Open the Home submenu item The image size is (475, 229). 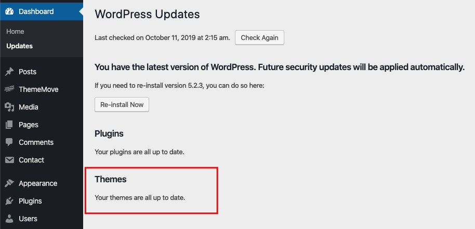pyautogui.click(x=16, y=32)
